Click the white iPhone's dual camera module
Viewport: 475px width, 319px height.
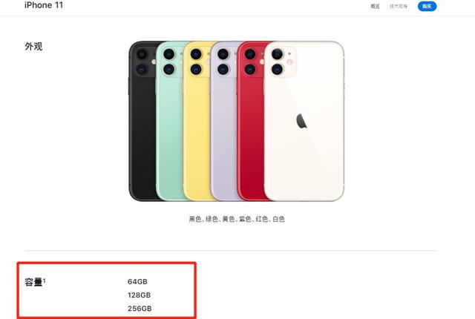tap(281, 62)
